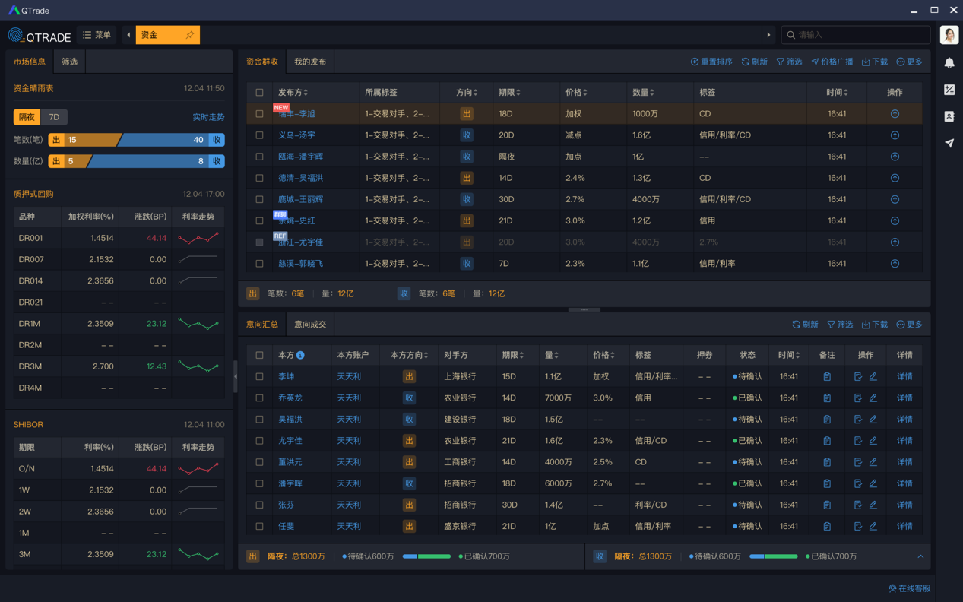Collapse the bottom summary bar using the chevron

coord(920,556)
